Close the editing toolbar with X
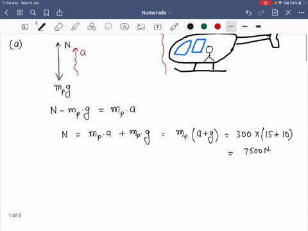This screenshot has height=231, width=308. point(288,13)
